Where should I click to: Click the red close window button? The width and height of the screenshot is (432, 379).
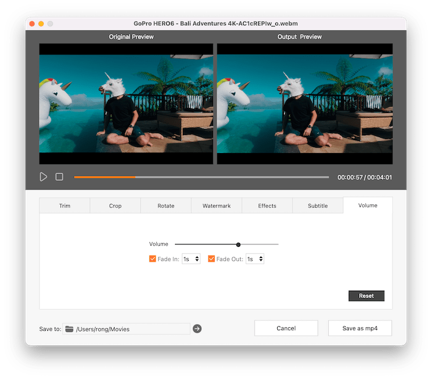click(31, 23)
